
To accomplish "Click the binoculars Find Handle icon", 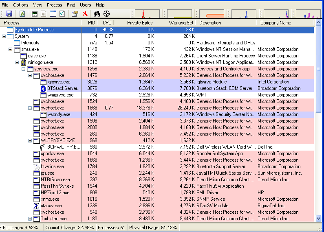I will [x=97, y=14].
